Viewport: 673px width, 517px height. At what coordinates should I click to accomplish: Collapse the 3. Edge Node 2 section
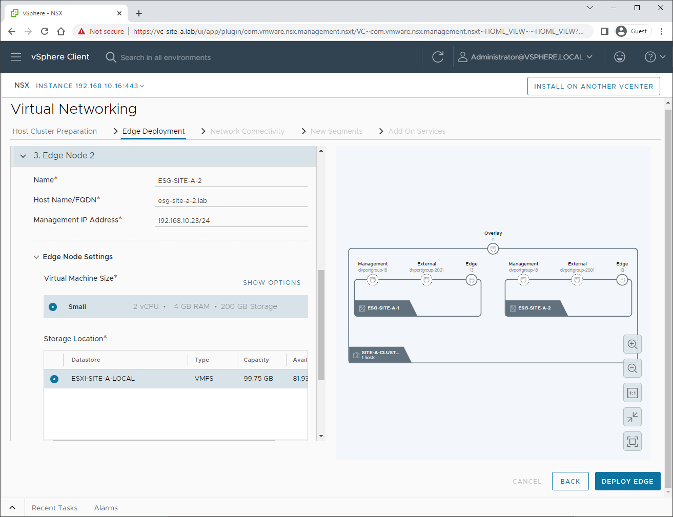23,156
